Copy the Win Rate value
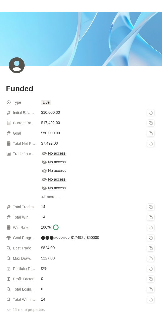The height and width of the screenshot is (325, 162). [x=151, y=227]
